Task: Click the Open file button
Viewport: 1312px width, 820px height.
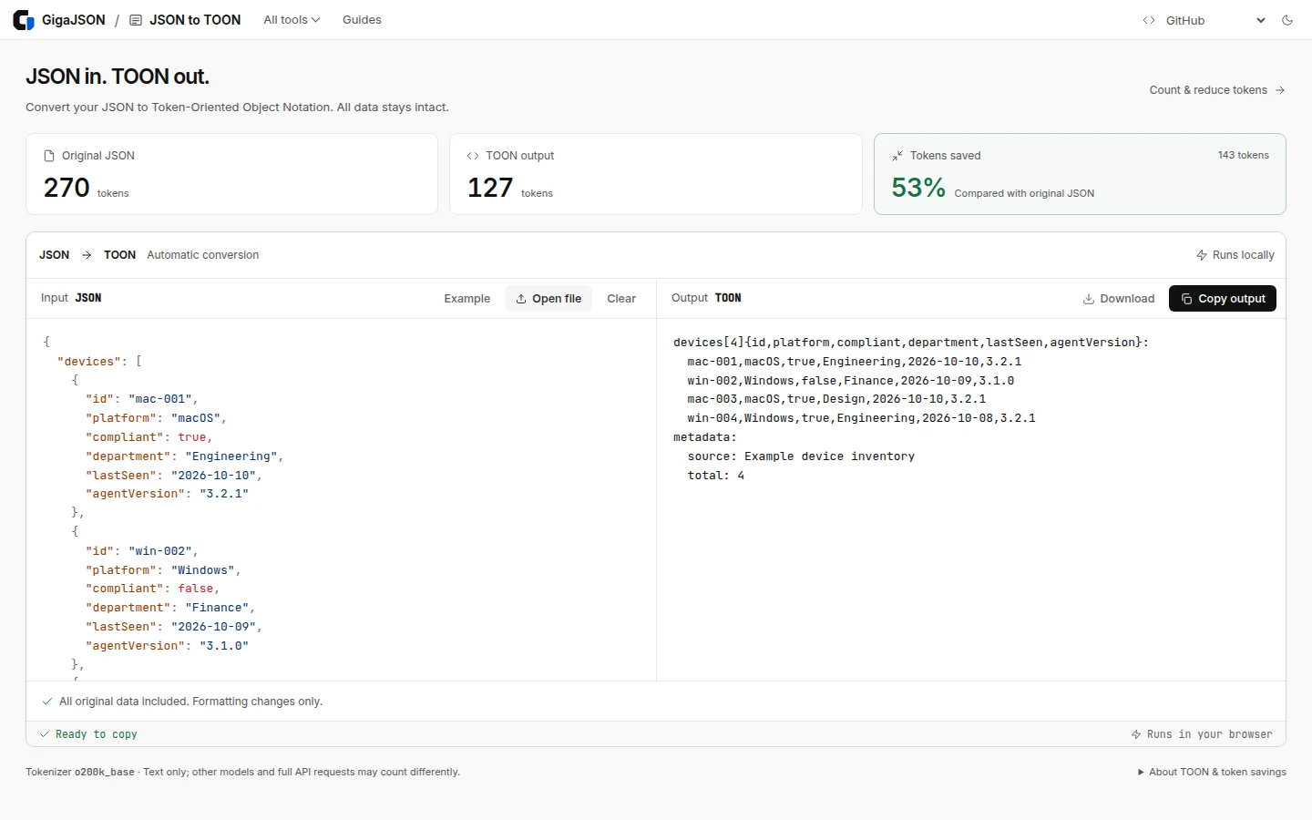Action: (x=548, y=299)
